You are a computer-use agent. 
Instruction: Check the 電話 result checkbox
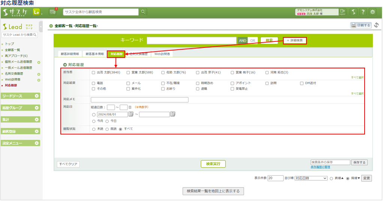[x=93, y=83]
